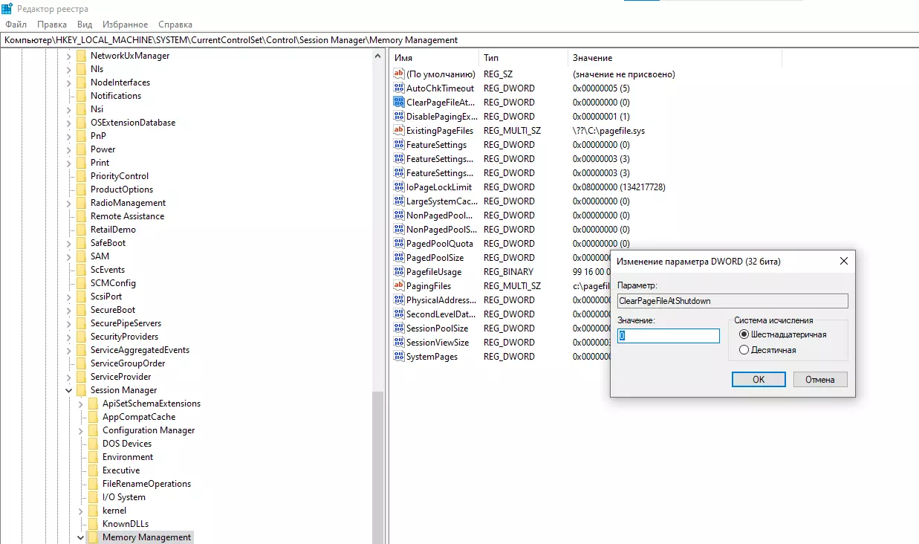Expand the Print tree node
The image size is (919, 544).
[x=69, y=163]
